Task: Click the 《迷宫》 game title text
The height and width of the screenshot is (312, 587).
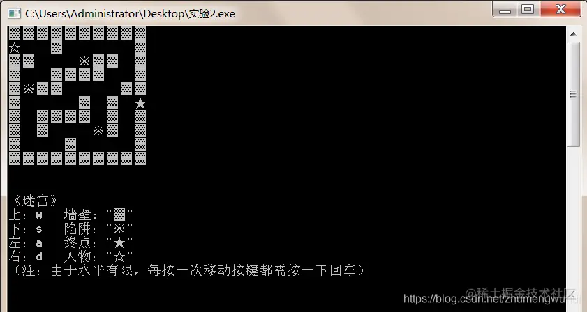Action: pos(35,201)
